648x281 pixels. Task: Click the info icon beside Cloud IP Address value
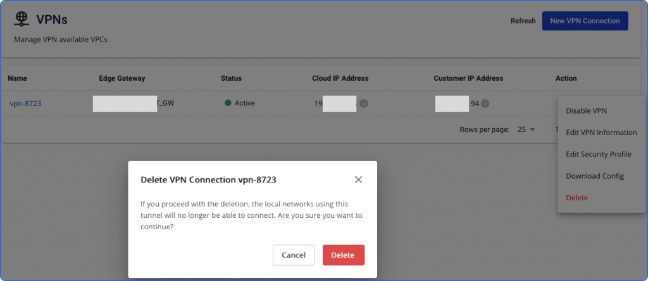pos(364,104)
